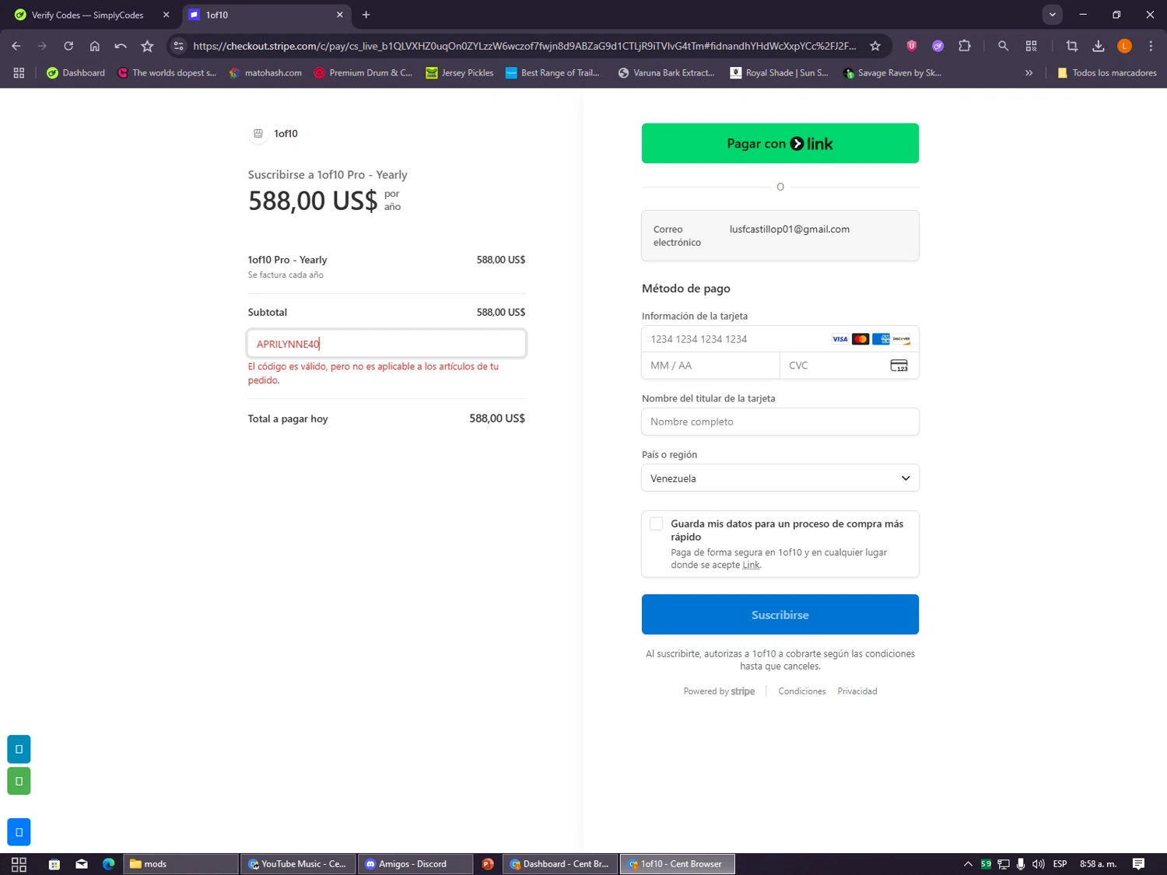Switch to Dashboard - Cent Browser taskbar window
Screen dimensions: 1167x875
[560, 864]
